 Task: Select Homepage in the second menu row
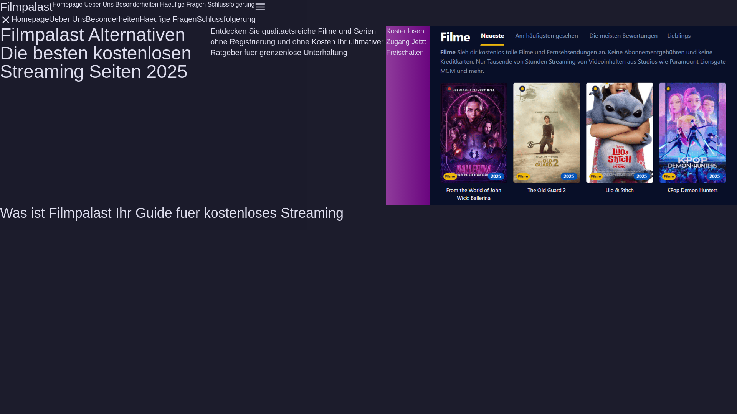[x=30, y=19]
